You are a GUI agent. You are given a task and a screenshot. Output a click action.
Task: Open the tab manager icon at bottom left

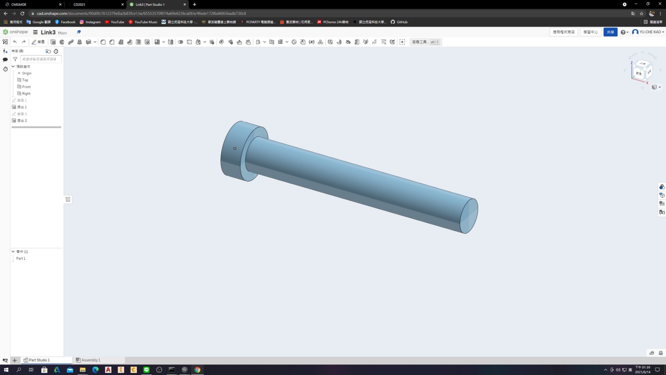(x=5, y=360)
